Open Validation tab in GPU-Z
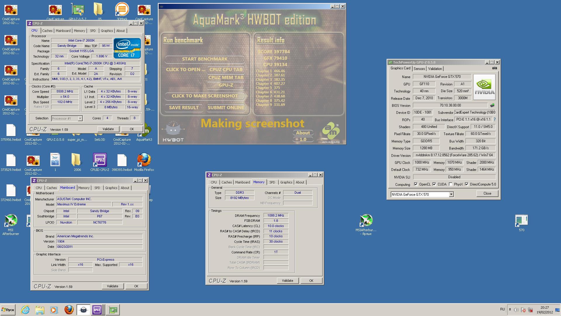The height and width of the screenshot is (316, 561). click(435, 69)
